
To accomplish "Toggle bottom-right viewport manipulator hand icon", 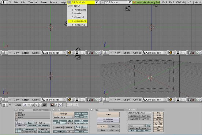I will [x=189, y=100].
